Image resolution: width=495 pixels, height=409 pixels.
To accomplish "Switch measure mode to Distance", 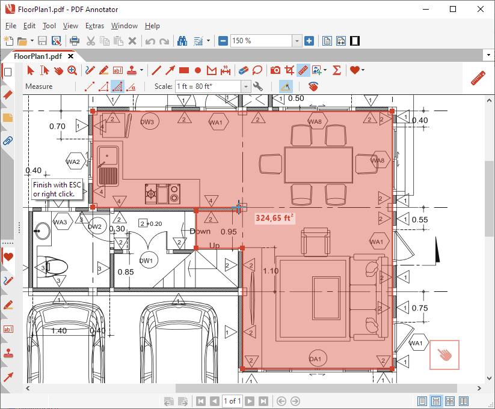I will click(x=90, y=86).
